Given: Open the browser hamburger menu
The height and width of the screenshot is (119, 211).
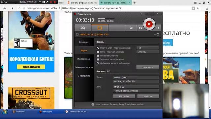Looking at the screenshot, I should pos(195,3).
